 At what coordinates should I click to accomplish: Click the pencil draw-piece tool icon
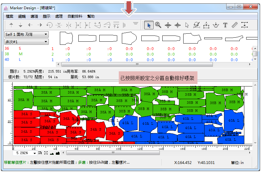point(196,25)
